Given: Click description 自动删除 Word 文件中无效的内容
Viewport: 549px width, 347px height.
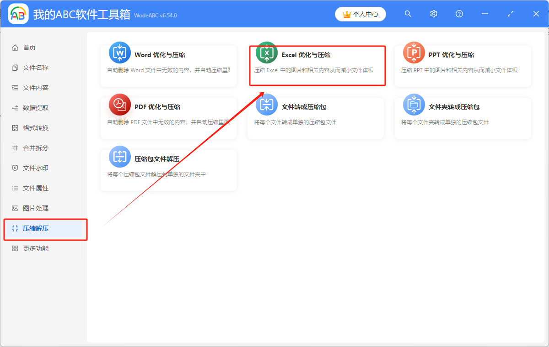Looking at the screenshot, I should click(169, 70).
